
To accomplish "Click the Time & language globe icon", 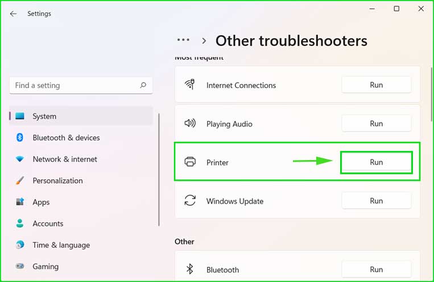I will (x=20, y=245).
